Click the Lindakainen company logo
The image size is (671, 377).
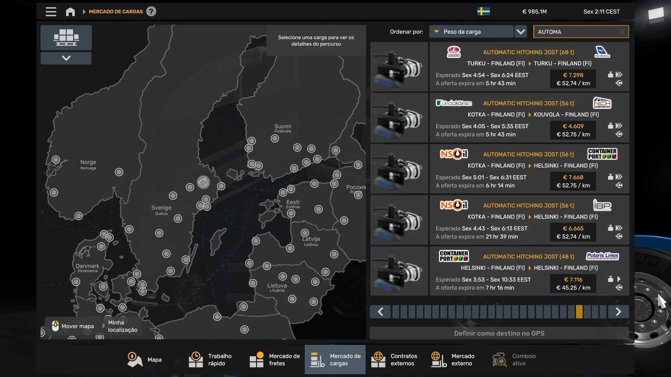click(x=454, y=103)
